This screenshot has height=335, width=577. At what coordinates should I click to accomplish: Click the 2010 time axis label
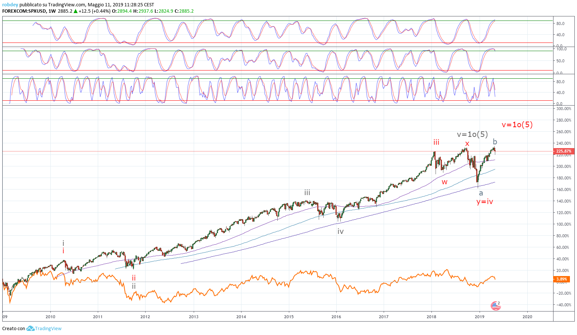(x=50, y=317)
